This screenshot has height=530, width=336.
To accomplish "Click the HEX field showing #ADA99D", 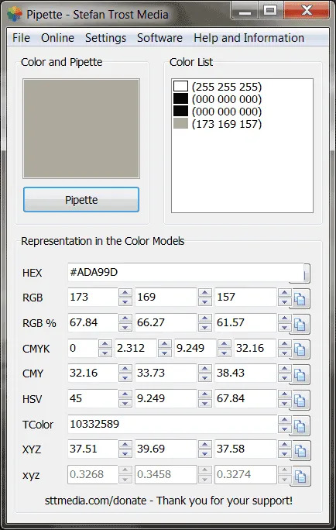I will pyautogui.click(x=186, y=272).
